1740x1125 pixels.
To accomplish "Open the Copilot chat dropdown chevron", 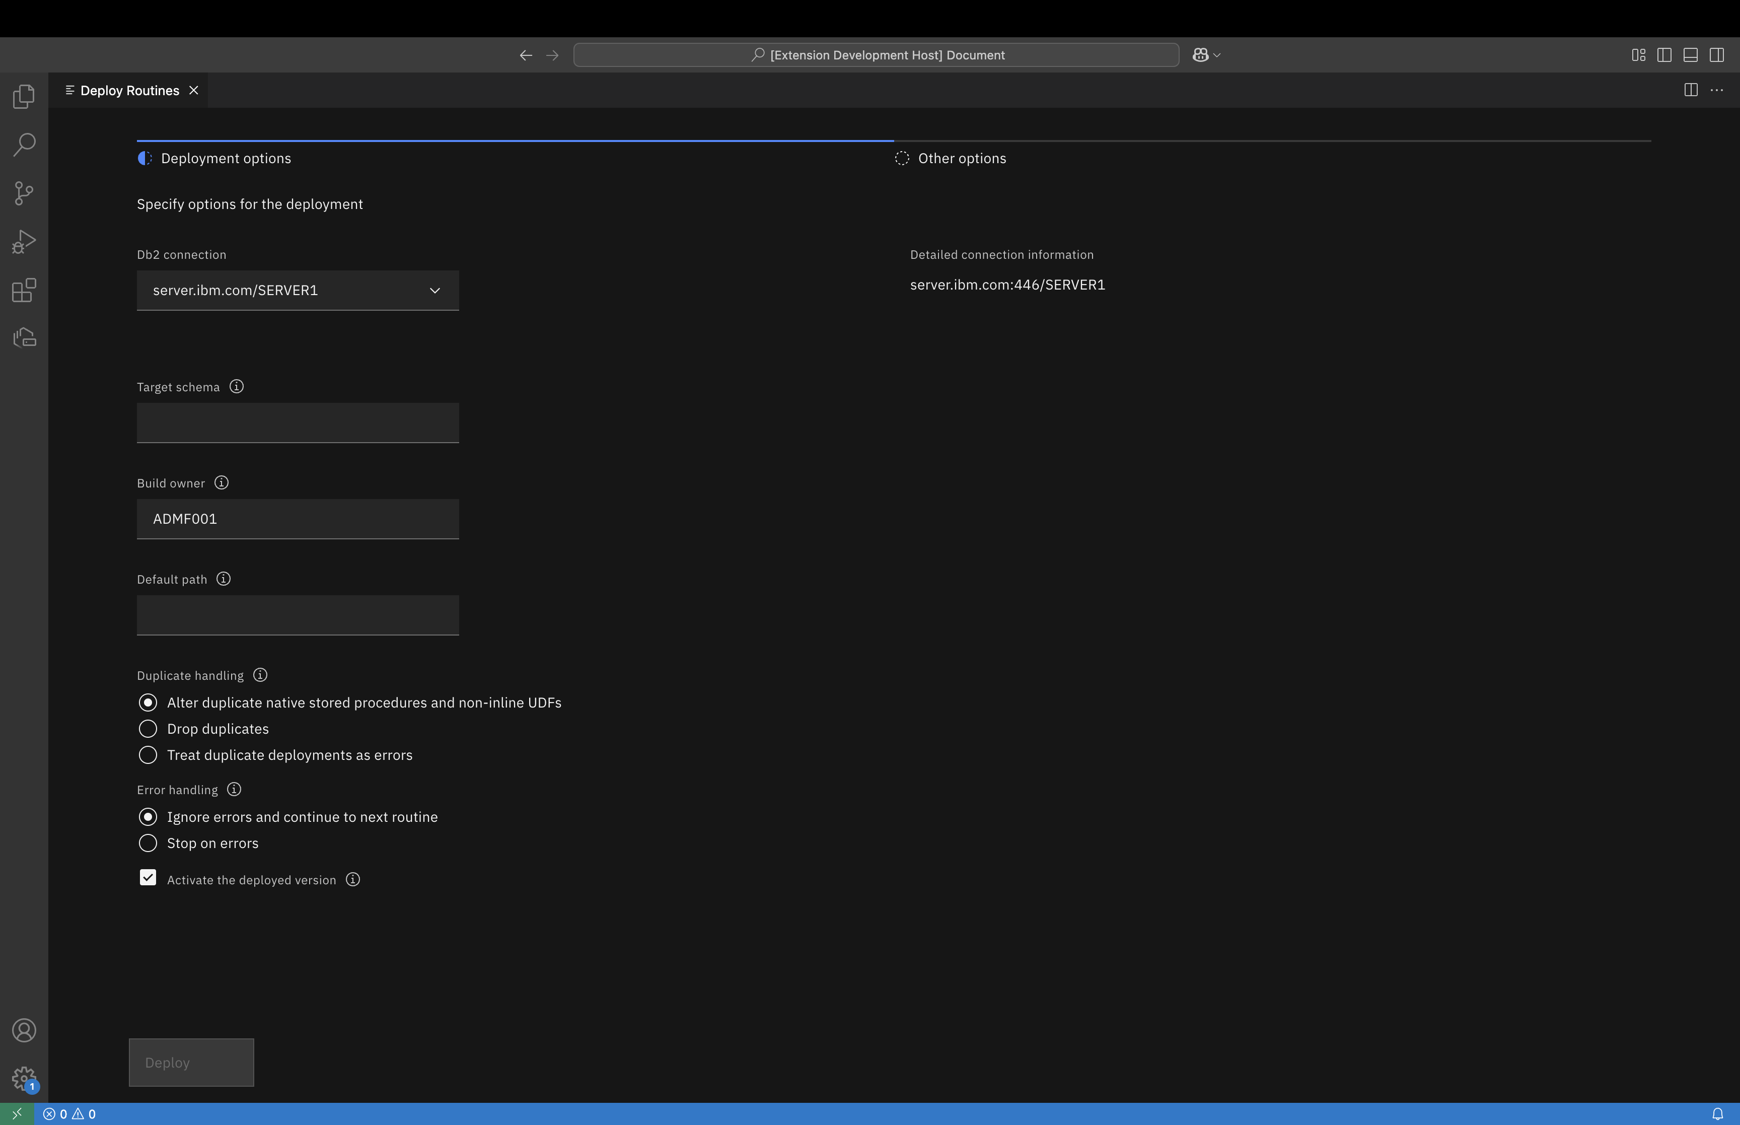I will 1216,55.
